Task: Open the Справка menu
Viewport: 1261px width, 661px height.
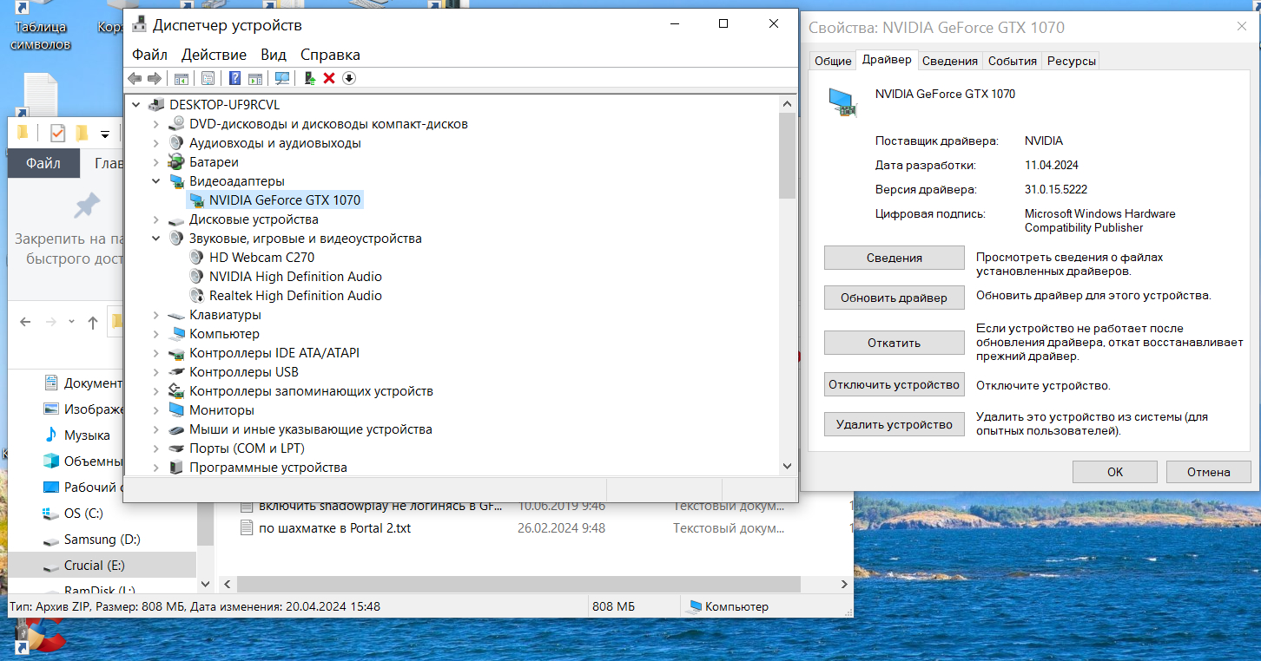Action: click(330, 55)
